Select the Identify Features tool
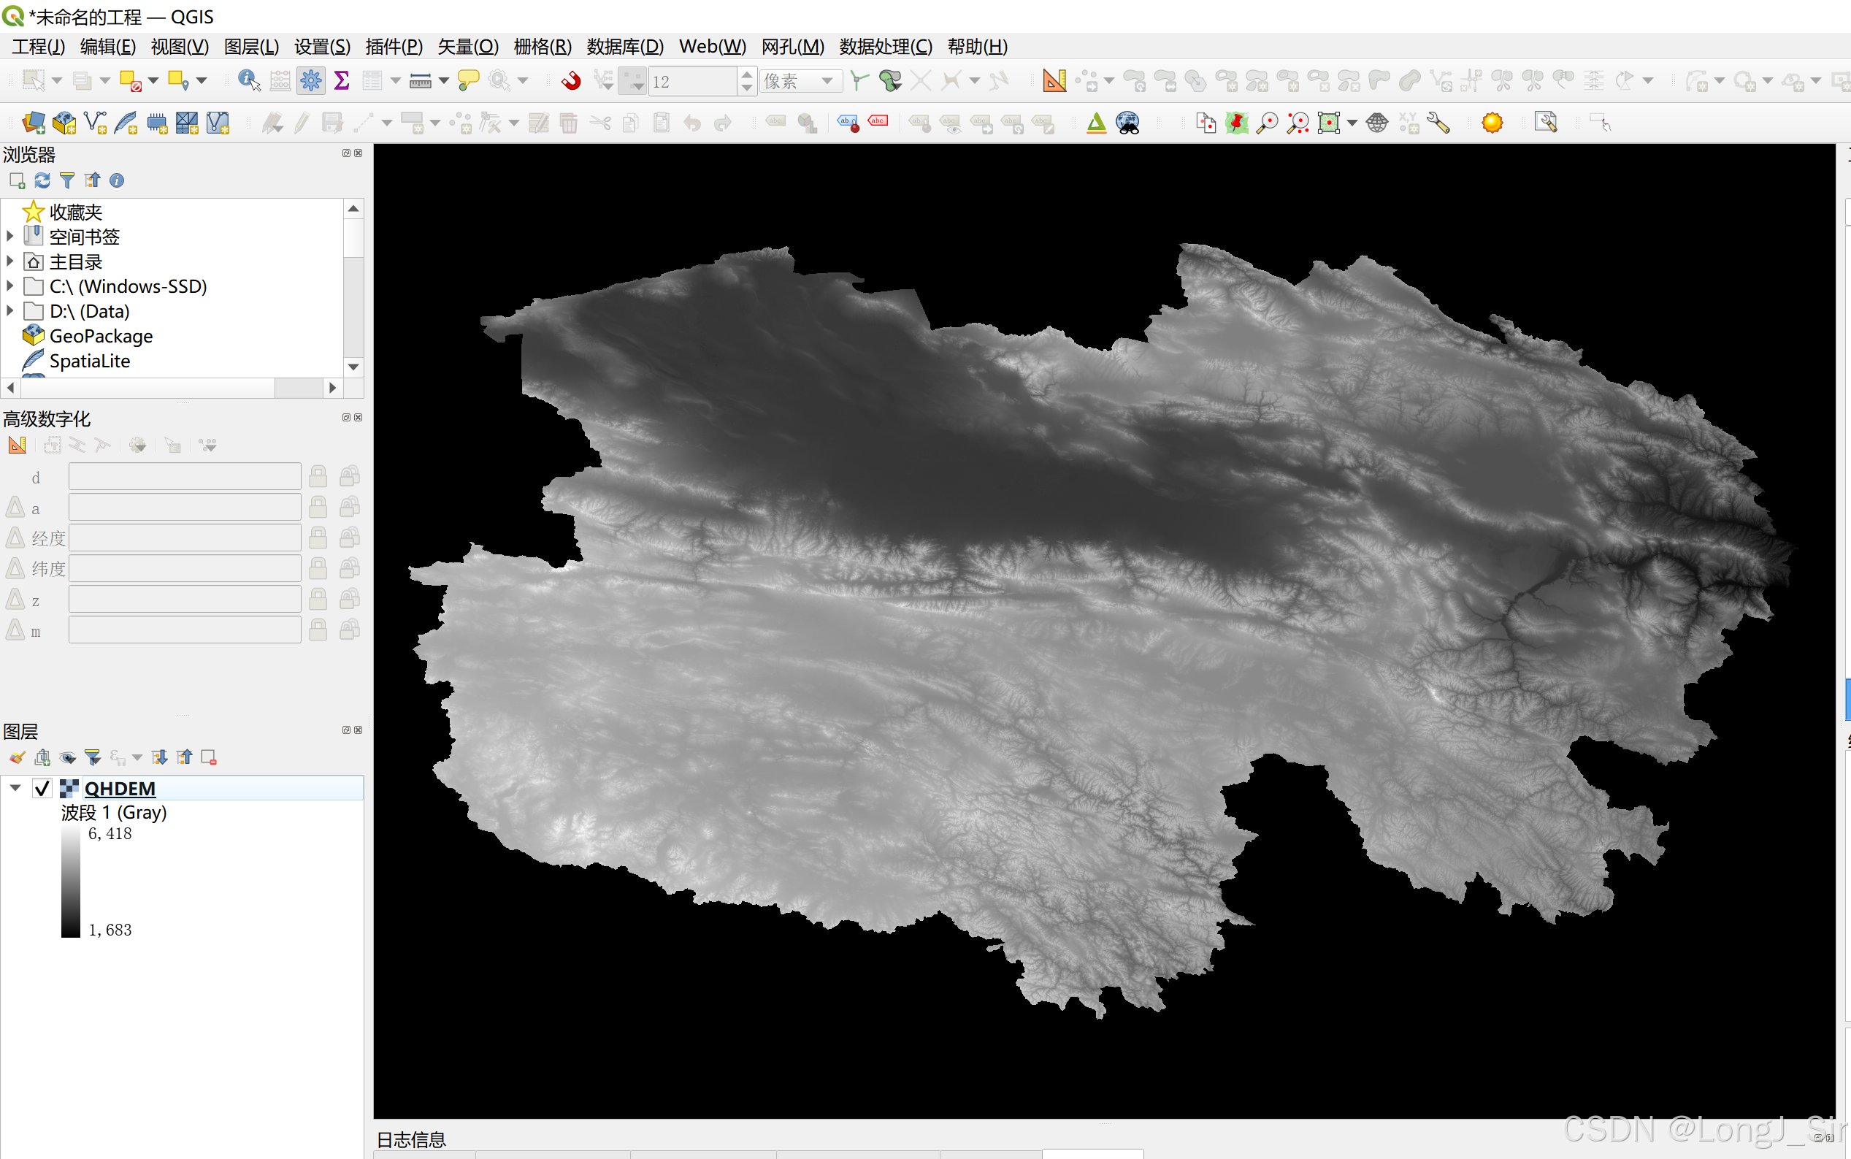Image resolution: width=1851 pixels, height=1159 pixels. [x=248, y=80]
